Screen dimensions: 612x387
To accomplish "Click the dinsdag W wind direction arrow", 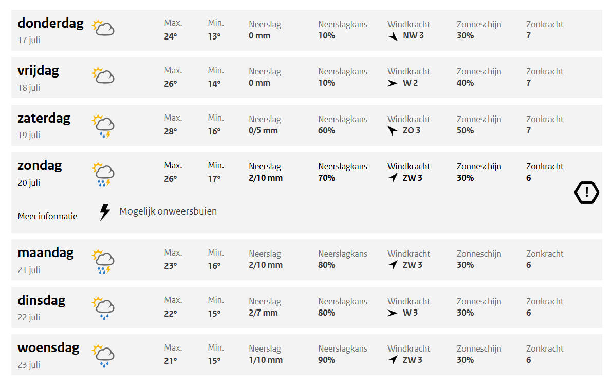I will (x=393, y=313).
